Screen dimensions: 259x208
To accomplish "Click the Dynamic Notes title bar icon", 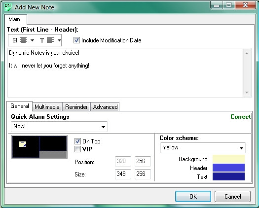I will [7, 7].
